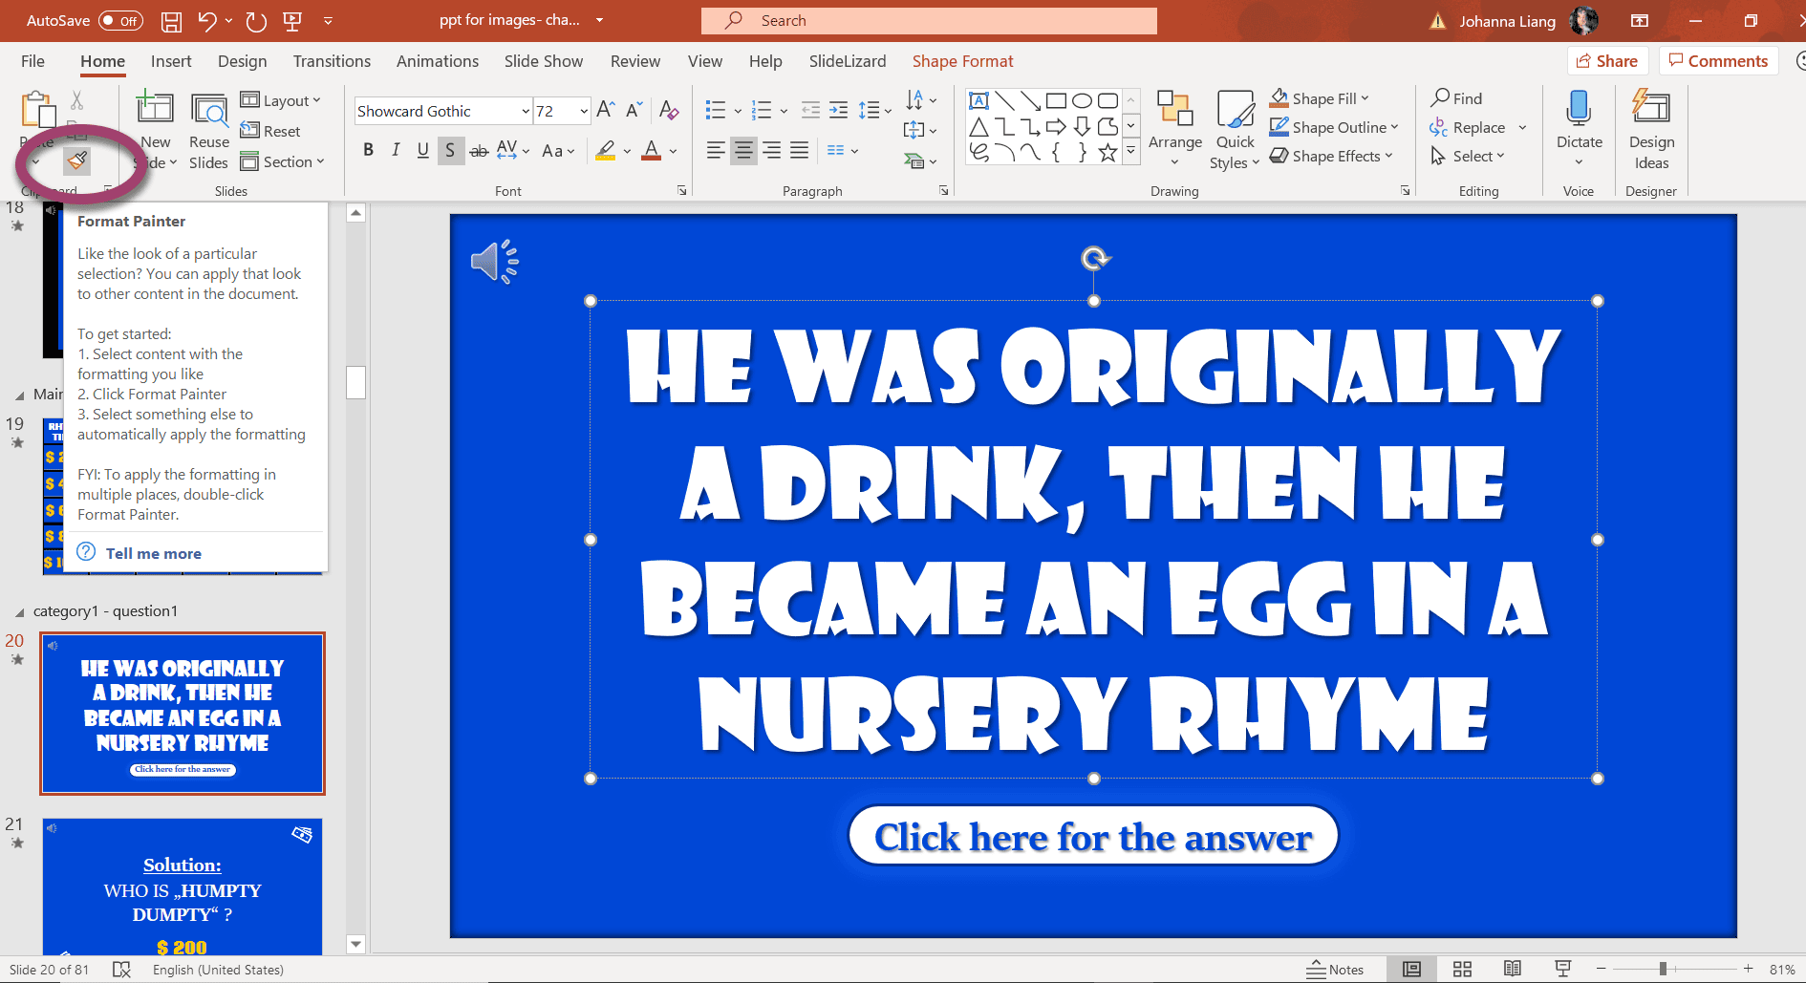Switch to the Animations tab
This screenshot has height=983, width=1806.
pyautogui.click(x=437, y=60)
